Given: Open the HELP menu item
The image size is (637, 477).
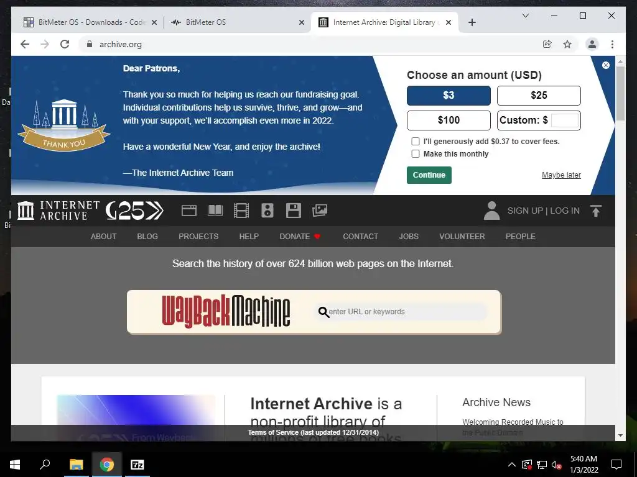Looking at the screenshot, I should pyautogui.click(x=249, y=237).
